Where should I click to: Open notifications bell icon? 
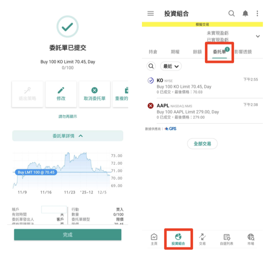click(x=245, y=13)
